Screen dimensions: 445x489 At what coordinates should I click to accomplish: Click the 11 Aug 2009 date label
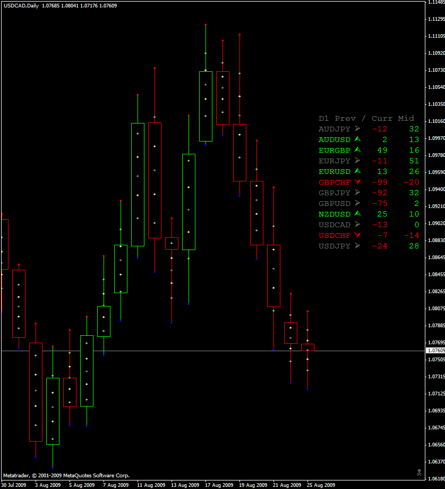click(151, 485)
